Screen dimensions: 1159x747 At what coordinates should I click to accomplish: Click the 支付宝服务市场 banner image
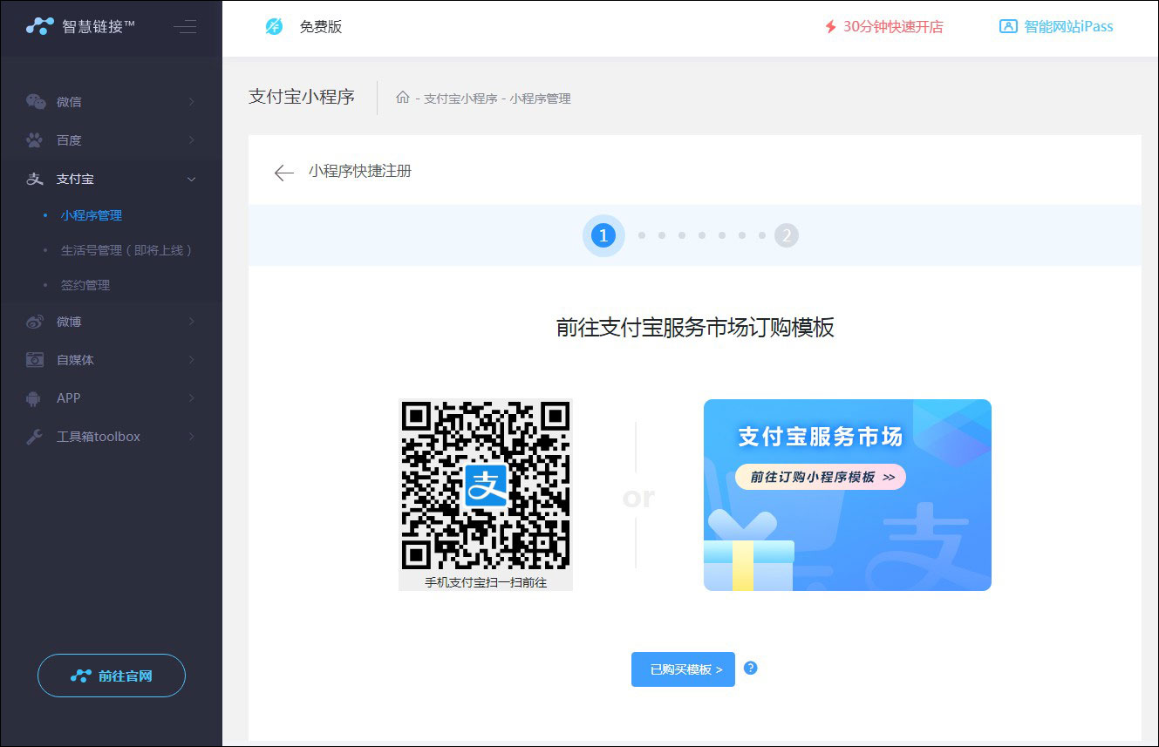848,495
